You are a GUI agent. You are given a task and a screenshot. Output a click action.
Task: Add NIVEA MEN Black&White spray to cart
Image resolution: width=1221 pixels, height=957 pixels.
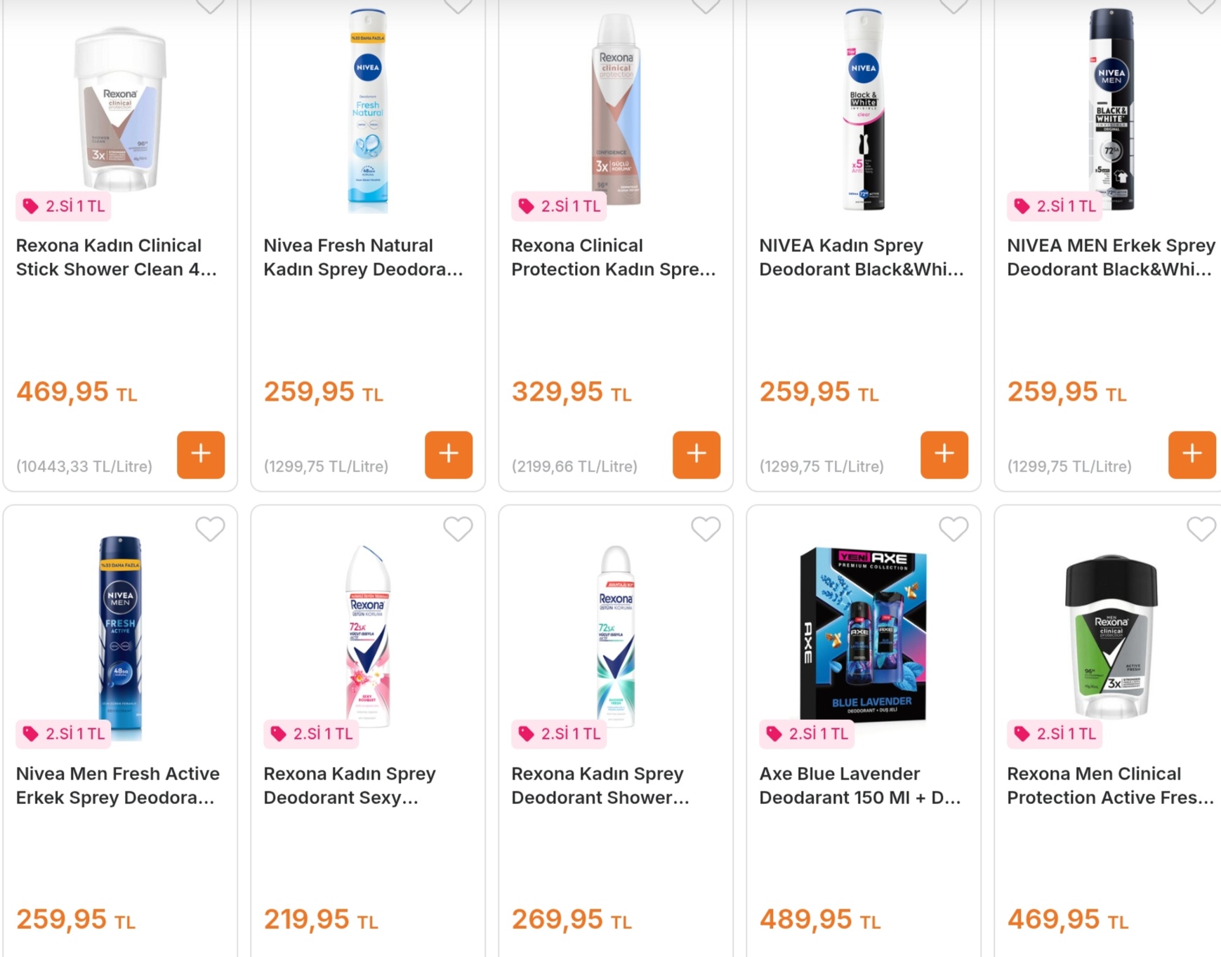tap(1192, 455)
